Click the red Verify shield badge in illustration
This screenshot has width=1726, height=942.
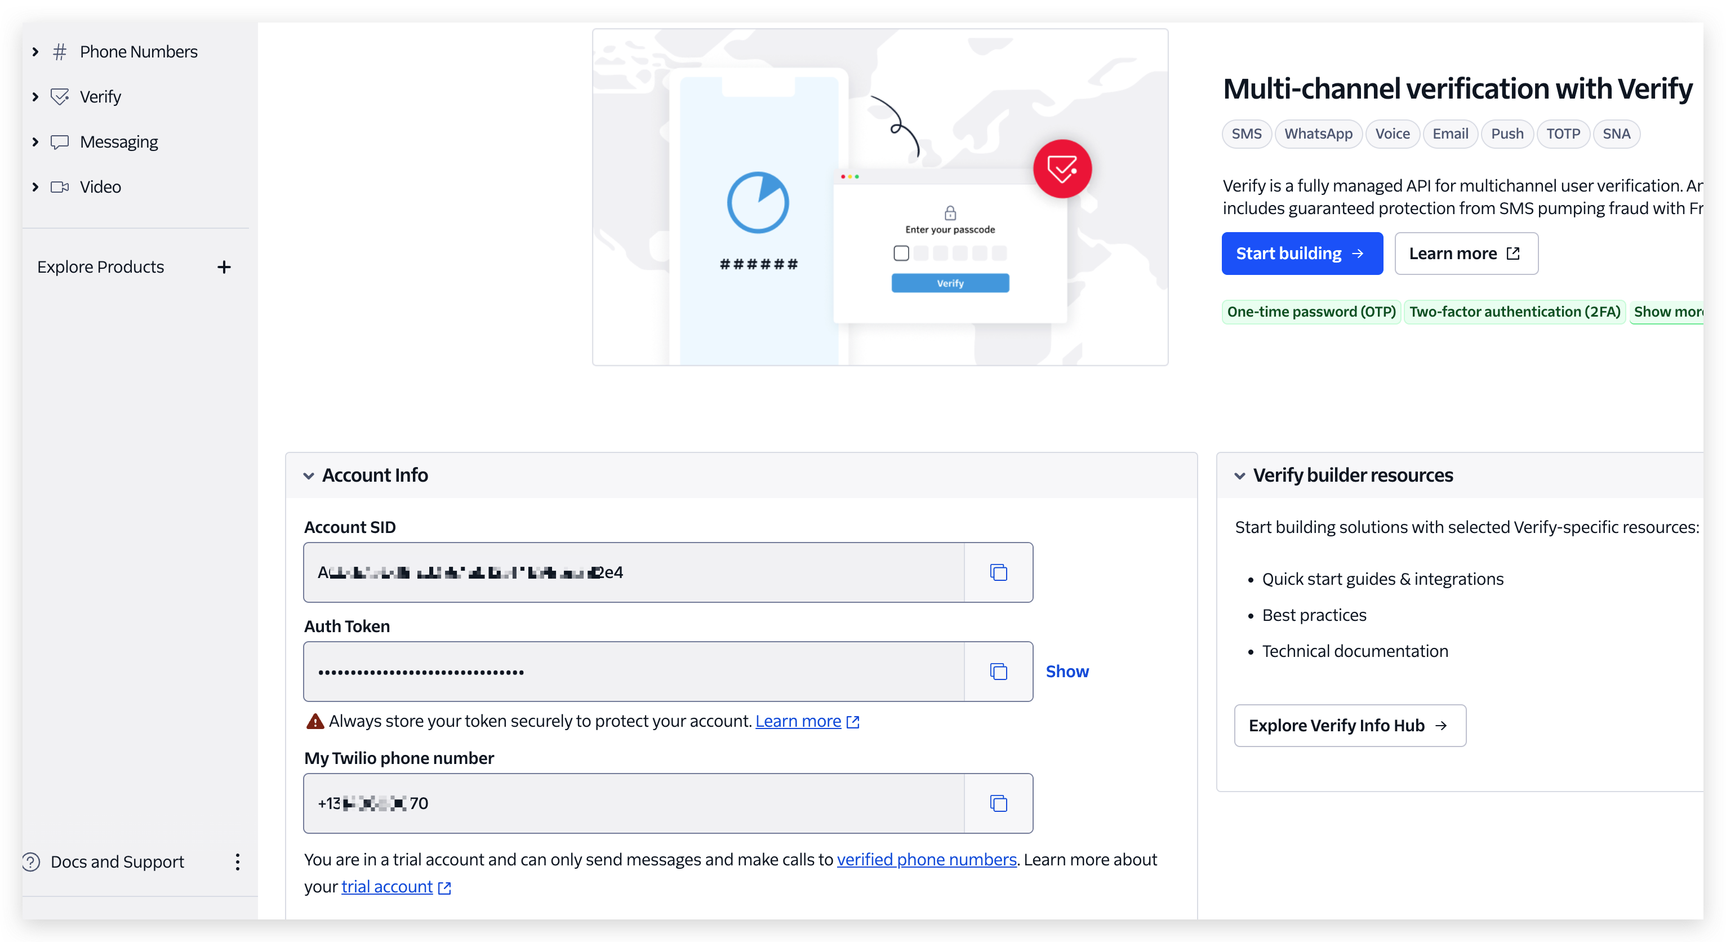(x=1062, y=169)
